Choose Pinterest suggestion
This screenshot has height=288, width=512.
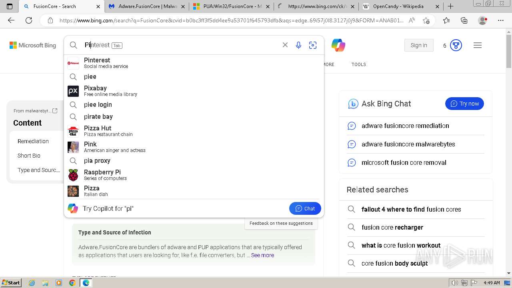click(x=194, y=63)
